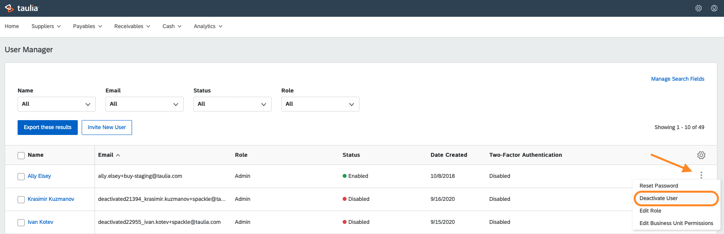Open the Status filter dropdown
The height and width of the screenshot is (234, 724).
tap(232, 104)
